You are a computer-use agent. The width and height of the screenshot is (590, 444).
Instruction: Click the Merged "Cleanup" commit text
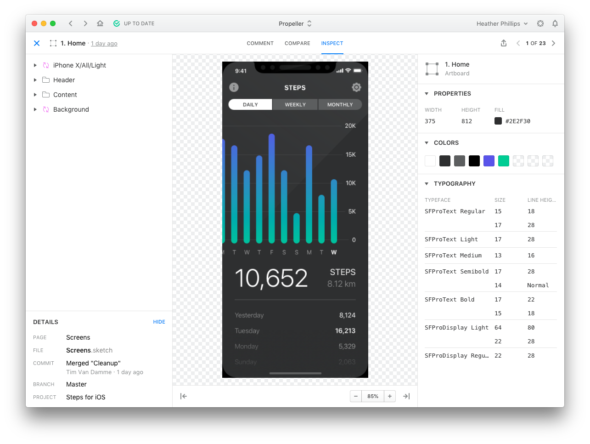[93, 363]
